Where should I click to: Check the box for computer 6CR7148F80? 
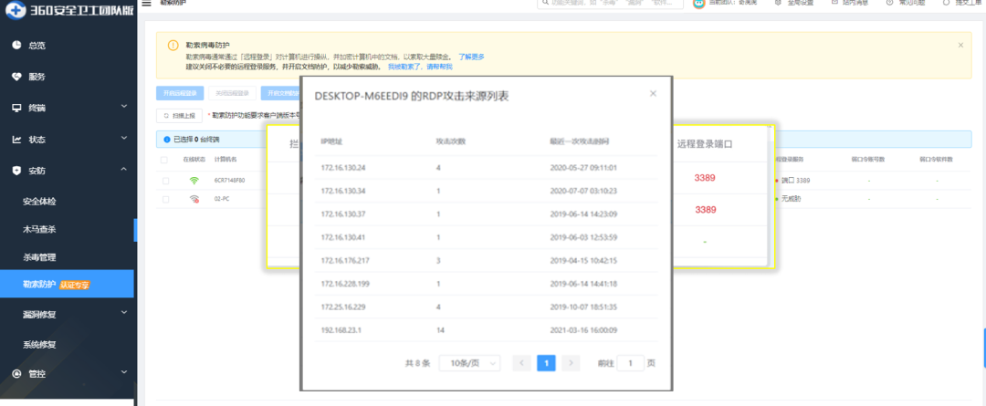[165, 181]
